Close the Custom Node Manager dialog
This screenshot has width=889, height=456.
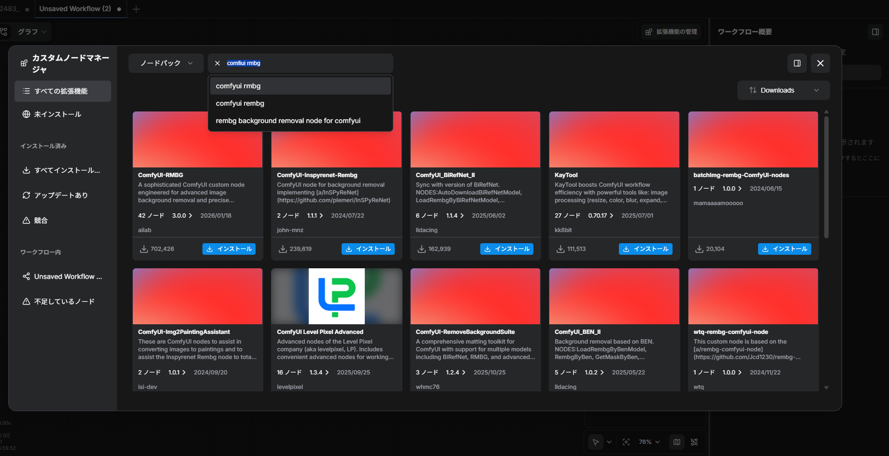tap(820, 63)
